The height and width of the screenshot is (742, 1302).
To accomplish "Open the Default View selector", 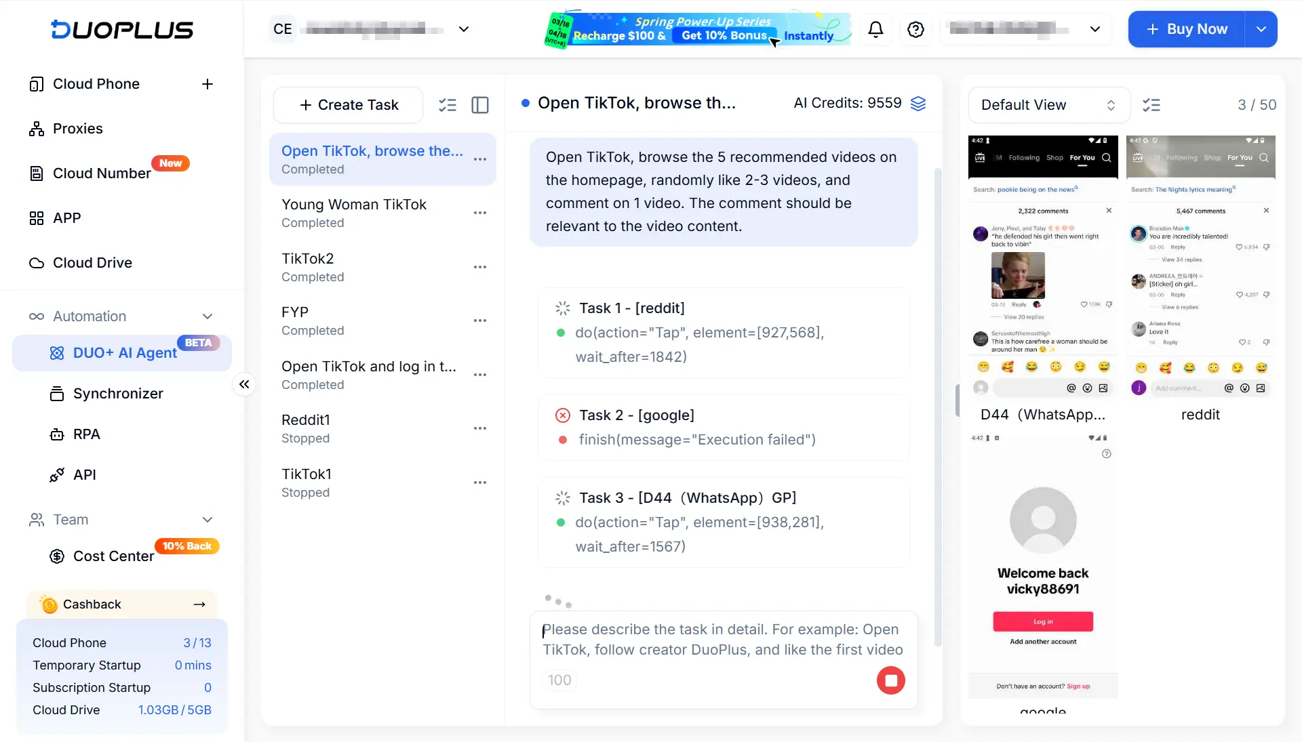I will [1048, 105].
